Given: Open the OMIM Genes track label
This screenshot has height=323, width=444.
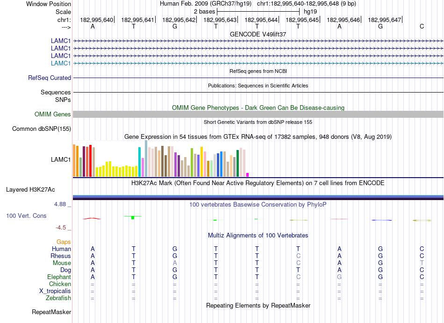Looking at the screenshot, I should 53,115.
